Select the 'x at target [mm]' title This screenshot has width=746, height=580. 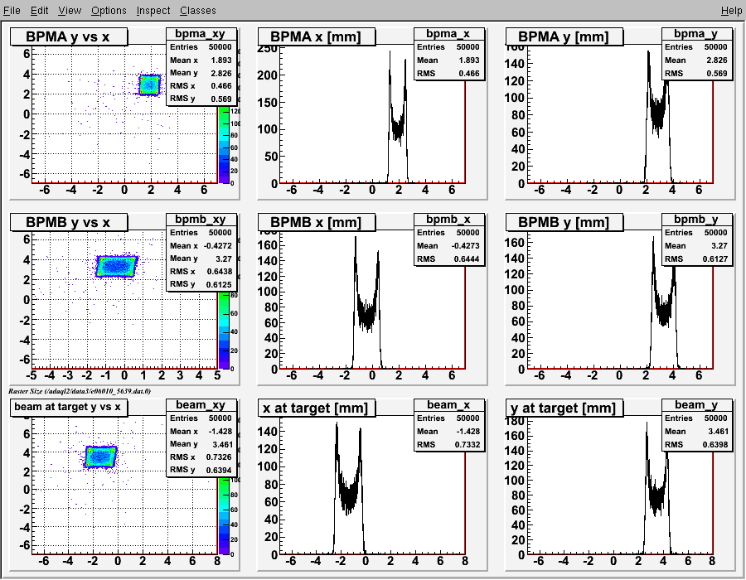click(317, 408)
